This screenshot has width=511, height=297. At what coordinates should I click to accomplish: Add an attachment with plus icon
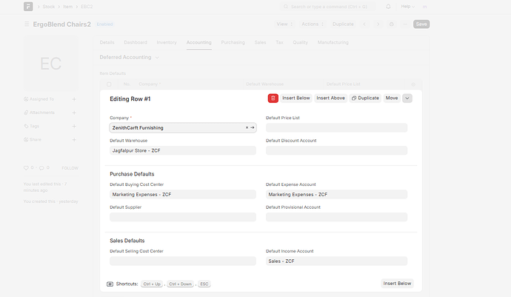74,113
